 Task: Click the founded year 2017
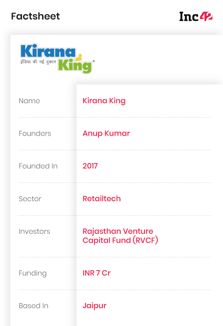click(90, 166)
